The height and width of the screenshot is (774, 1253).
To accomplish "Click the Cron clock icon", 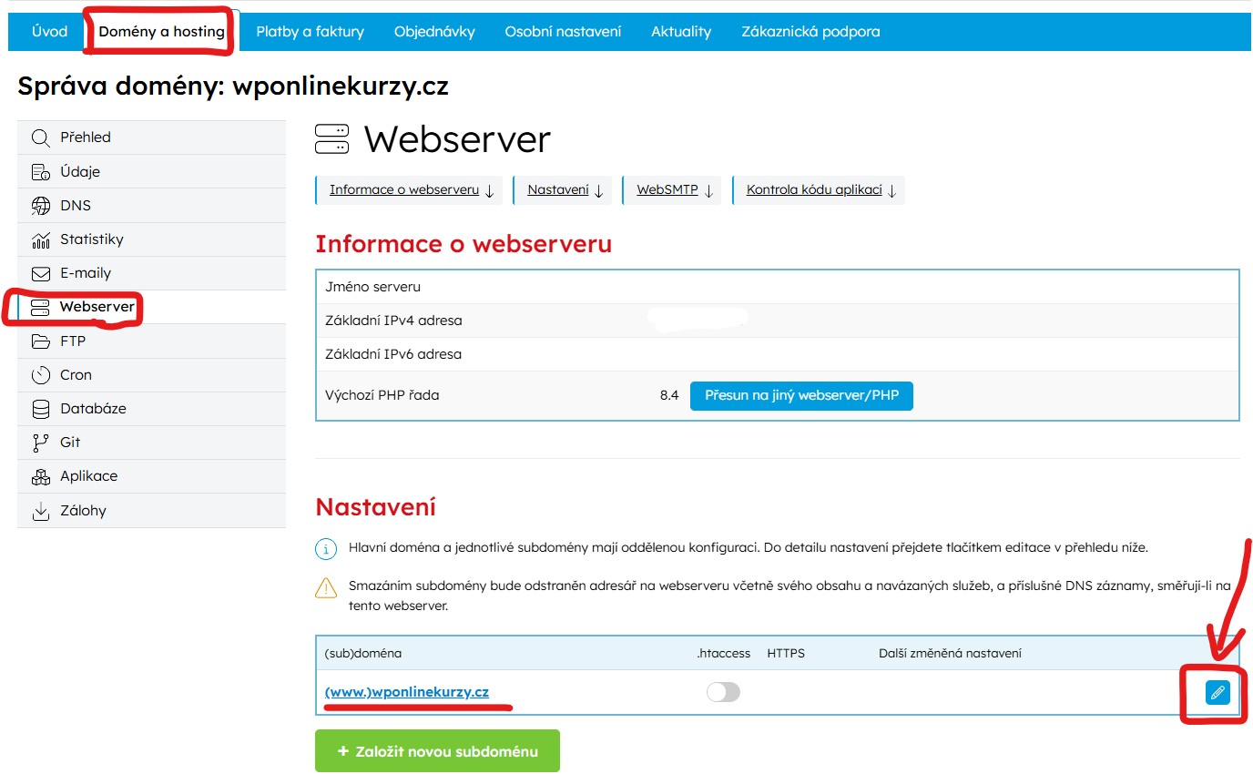I will 40,375.
